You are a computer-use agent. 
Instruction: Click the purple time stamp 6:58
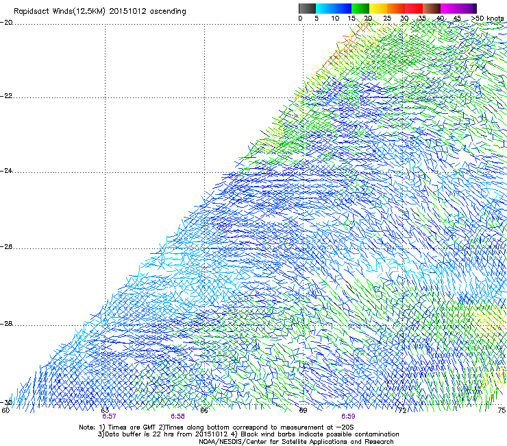[178, 416]
